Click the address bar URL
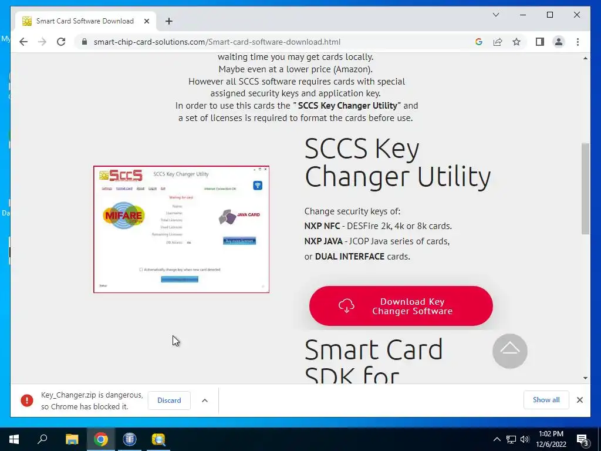The height and width of the screenshot is (451, 601). 217,42
